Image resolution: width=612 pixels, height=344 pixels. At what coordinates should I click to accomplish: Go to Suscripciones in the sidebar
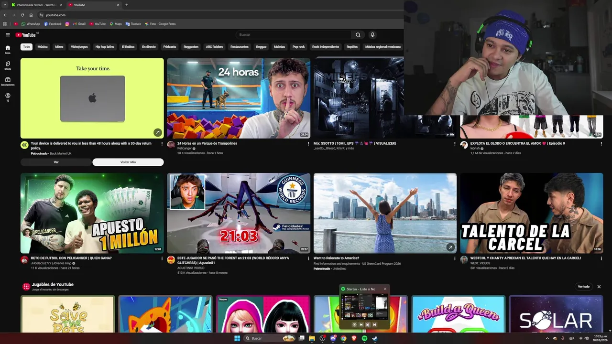point(8,81)
